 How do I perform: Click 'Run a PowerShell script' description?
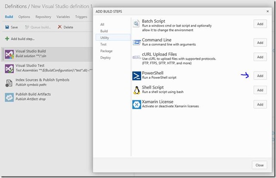click(x=159, y=78)
